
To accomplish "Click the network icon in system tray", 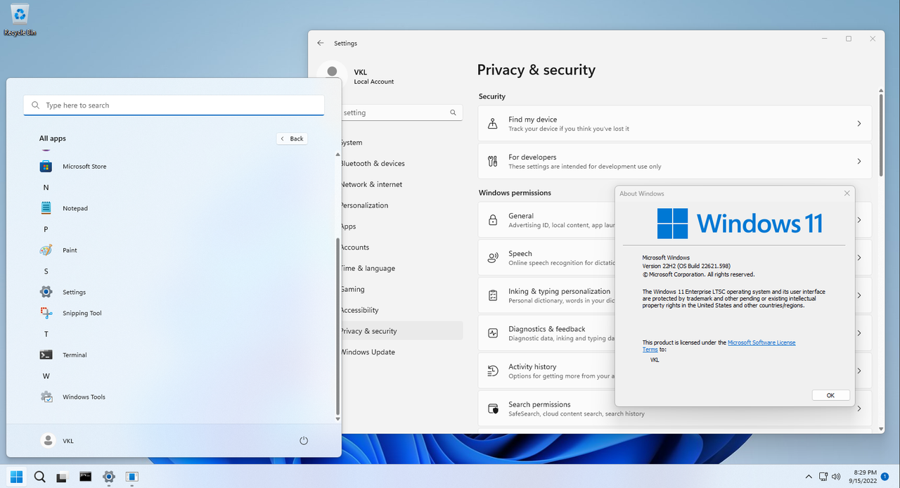I will (823, 477).
